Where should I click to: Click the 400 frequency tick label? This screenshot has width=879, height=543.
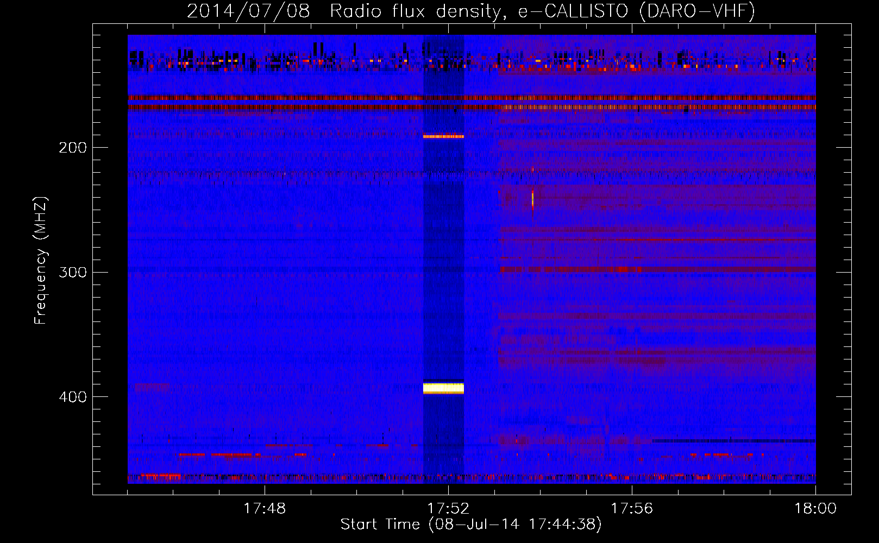coord(73,397)
